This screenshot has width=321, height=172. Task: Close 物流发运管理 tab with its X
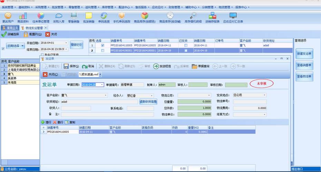point(46,28)
